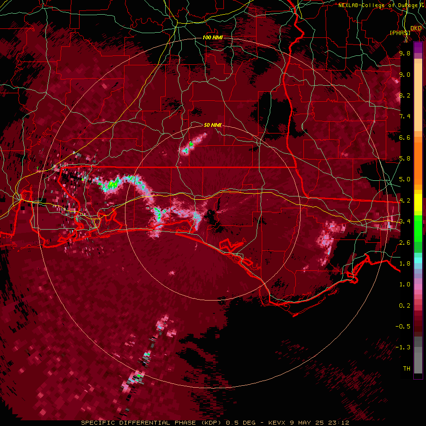
Task: Pick the pink color bar segment
Action: (x=418, y=286)
